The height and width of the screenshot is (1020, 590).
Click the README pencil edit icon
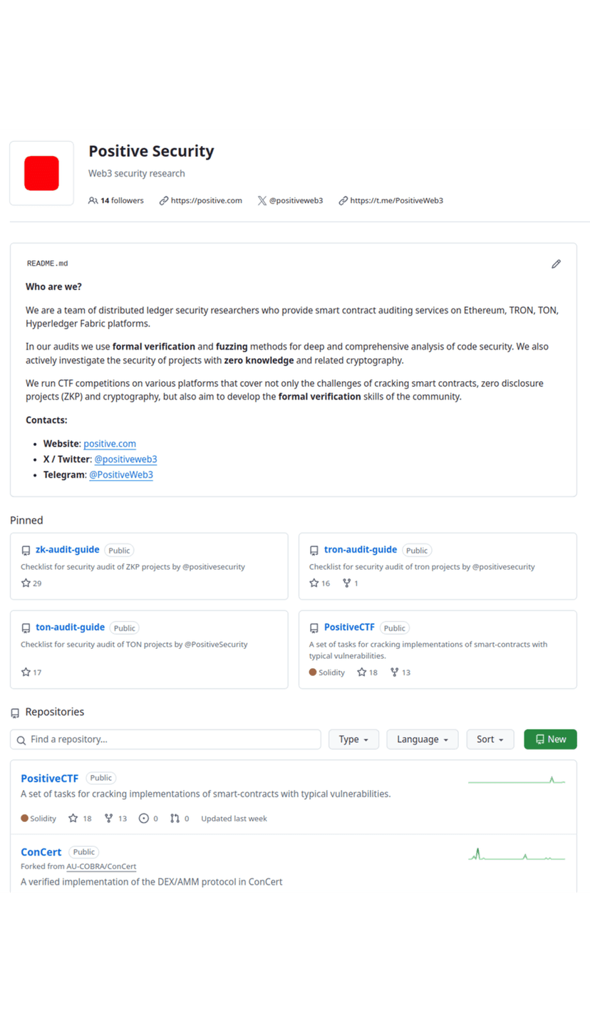click(x=556, y=264)
